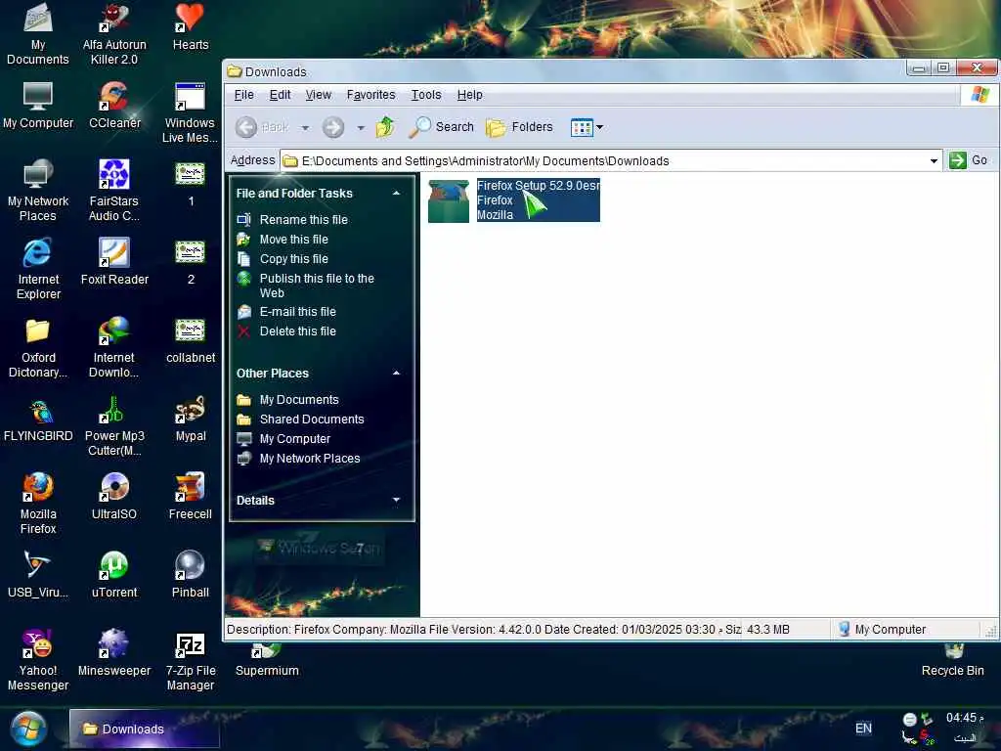Click the Downloads taskbar button
The height and width of the screenshot is (751, 1001).
click(x=145, y=729)
